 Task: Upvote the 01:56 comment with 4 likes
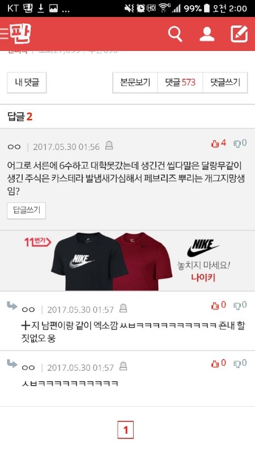(x=219, y=143)
